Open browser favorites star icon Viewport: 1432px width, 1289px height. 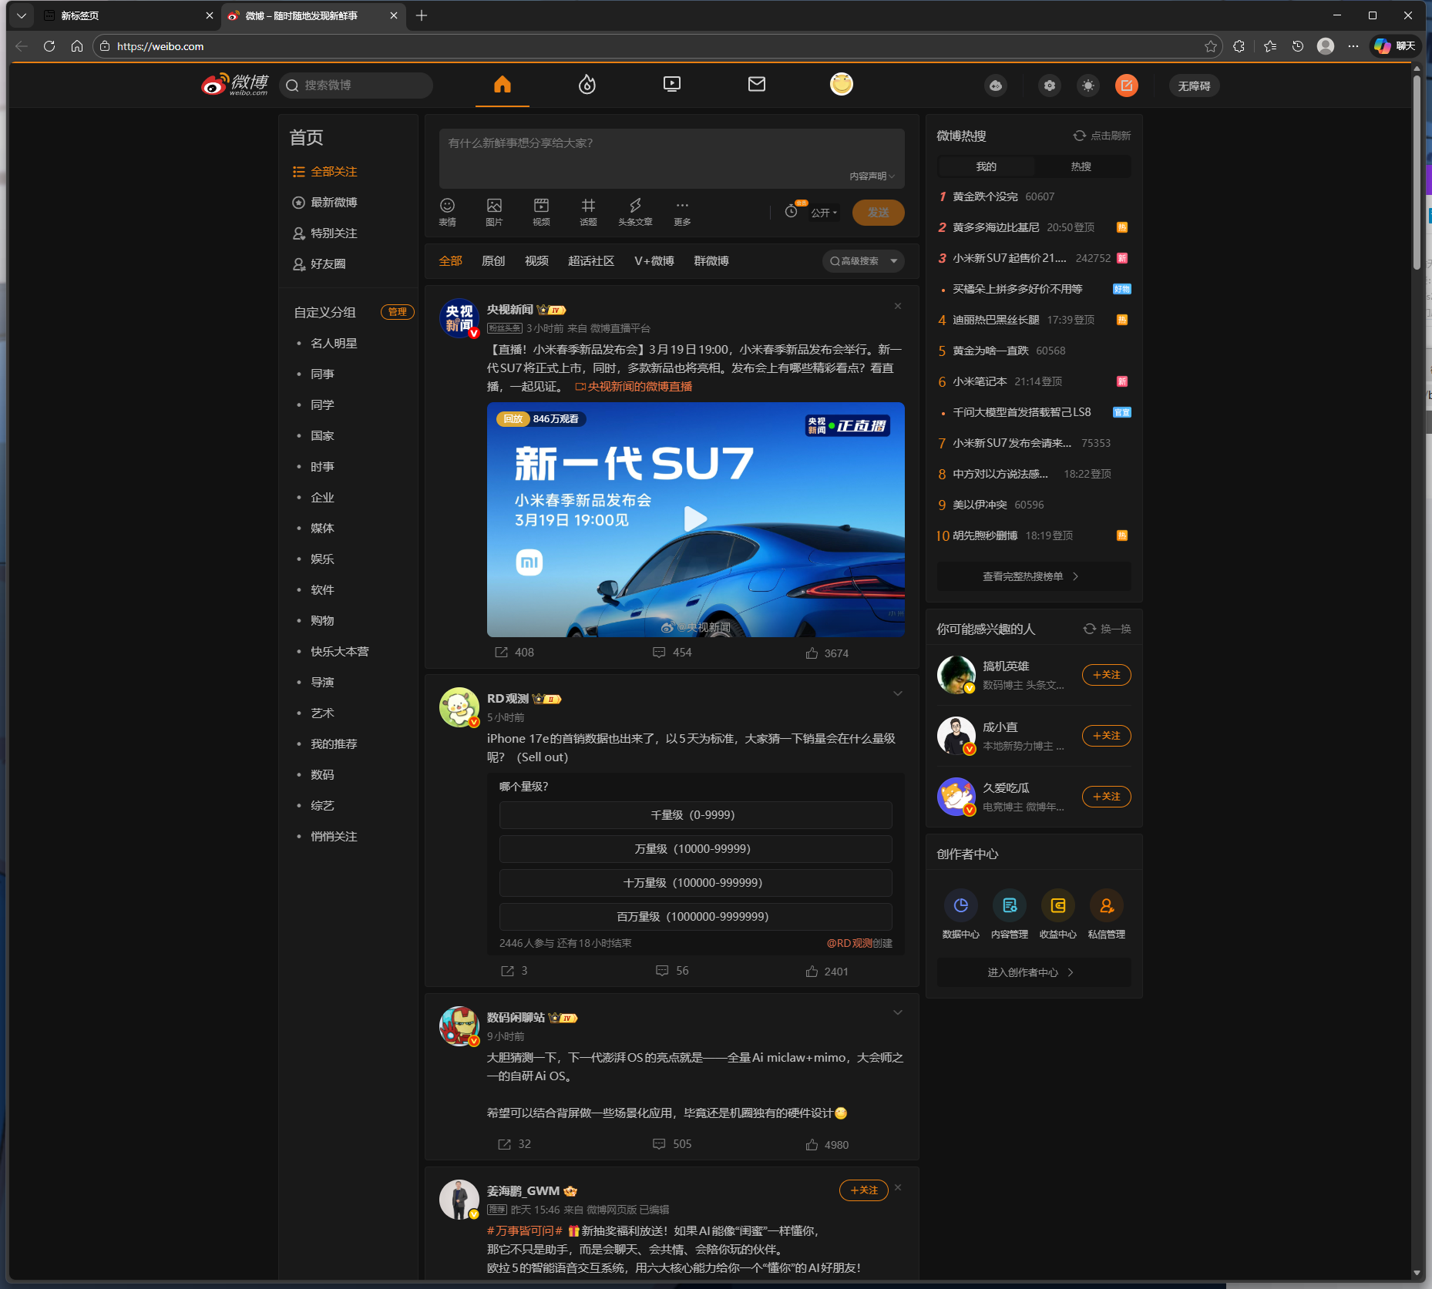(x=1211, y=46)
